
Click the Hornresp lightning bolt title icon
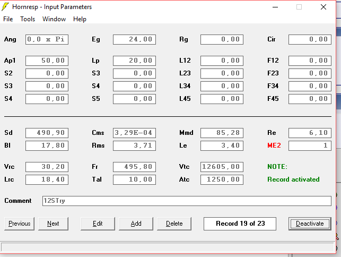(x=5, y=7)
